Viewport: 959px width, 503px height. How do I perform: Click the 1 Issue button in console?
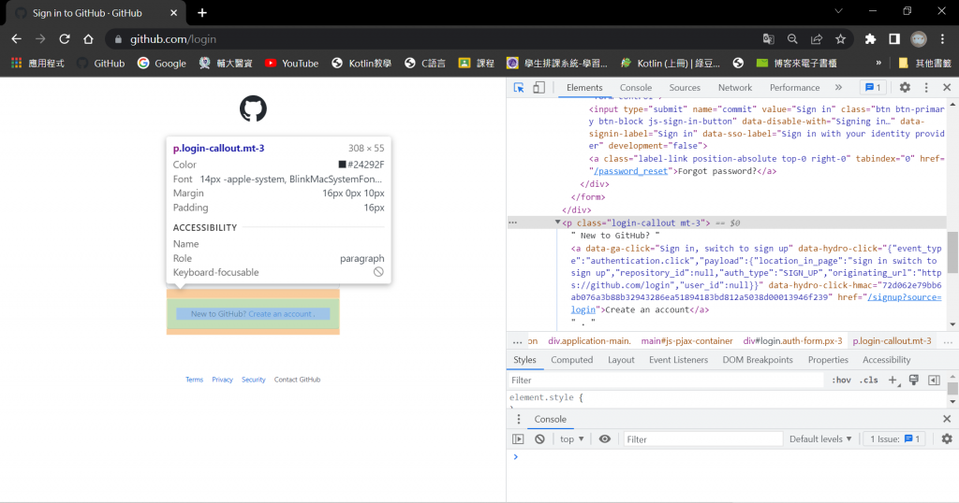coord(894,438)
